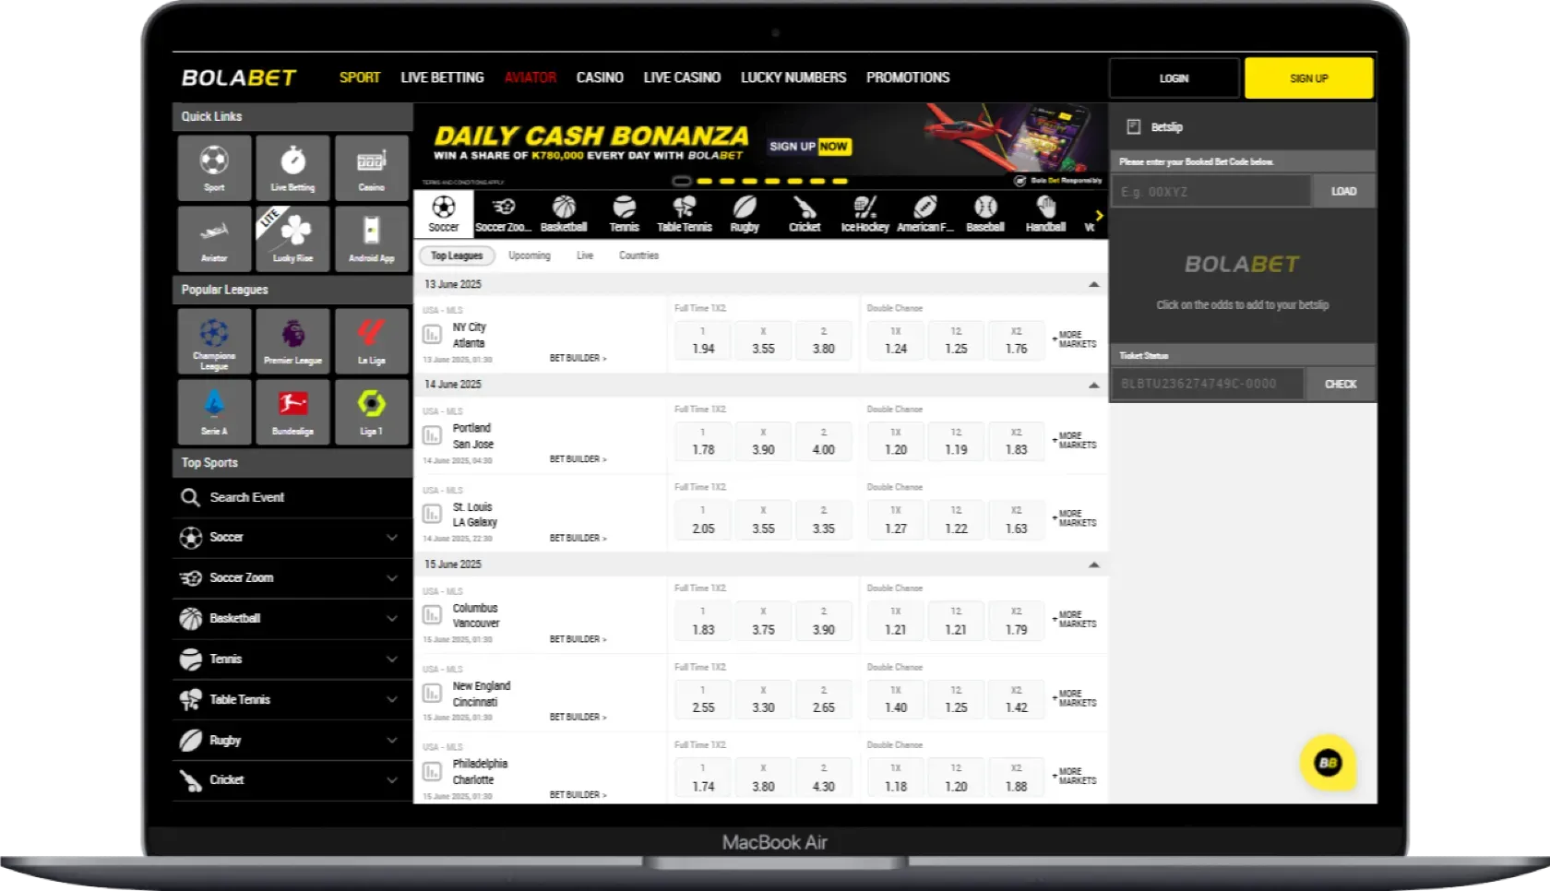1550x891 pixels.
Task: Click SIGN UP NOW on the banner
Action: (810, 147)
